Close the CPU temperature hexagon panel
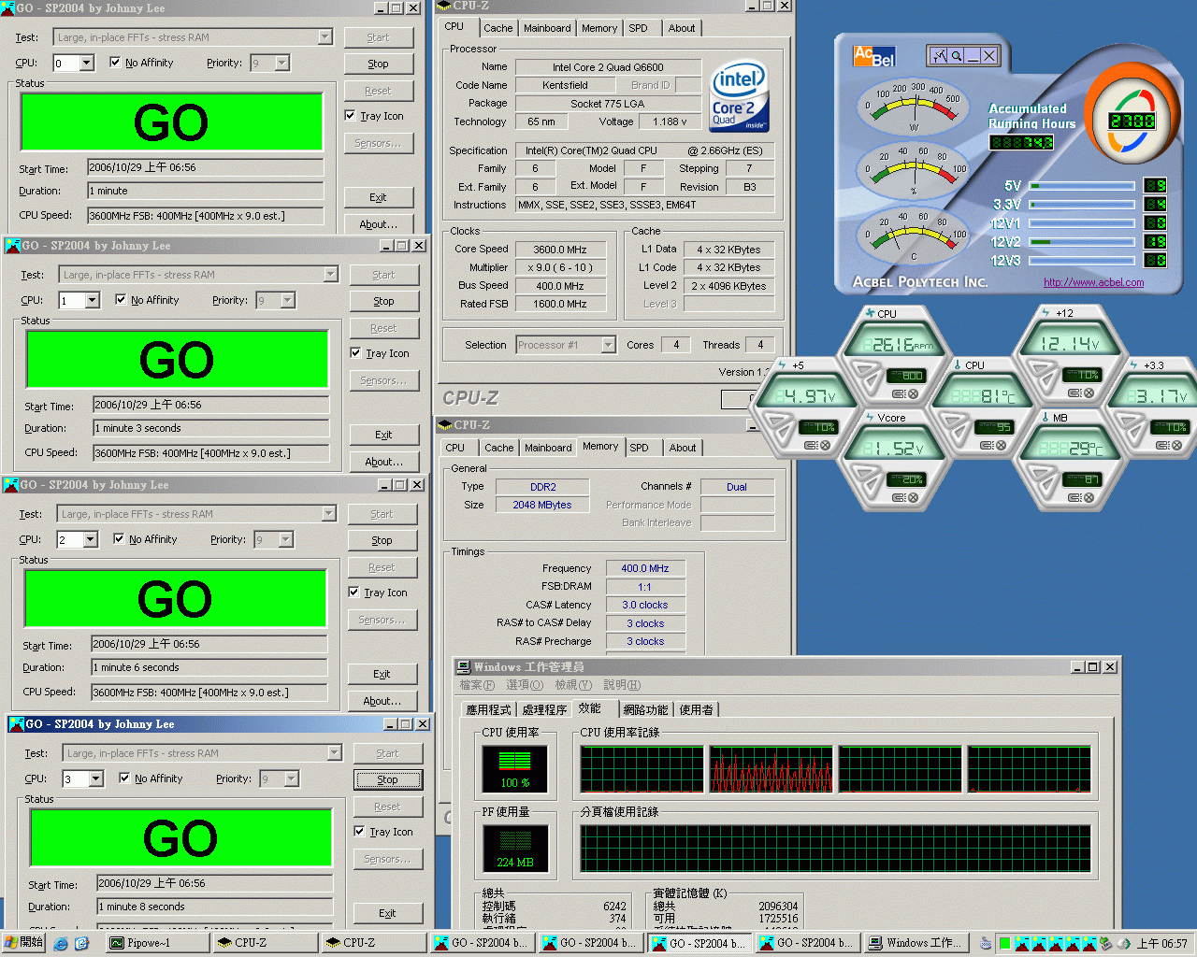This screenshot has width=1197, height=957. [1001, 445]
